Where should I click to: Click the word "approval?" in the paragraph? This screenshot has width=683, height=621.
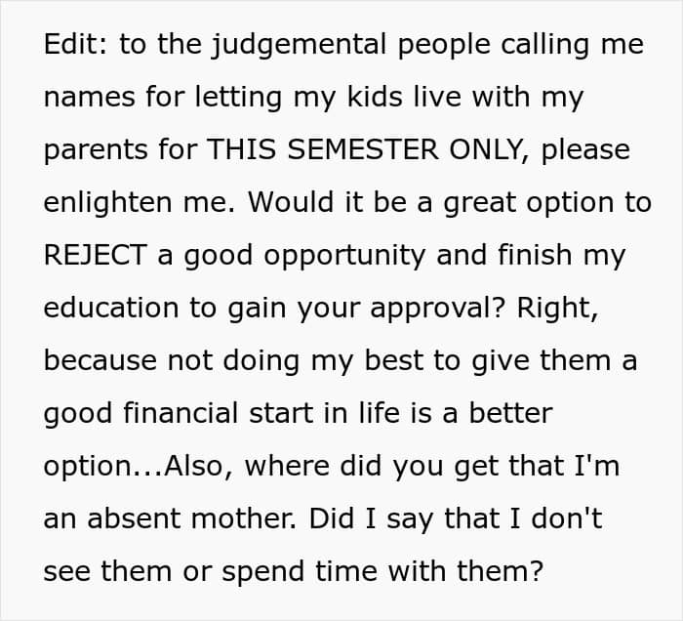point(438,309)
